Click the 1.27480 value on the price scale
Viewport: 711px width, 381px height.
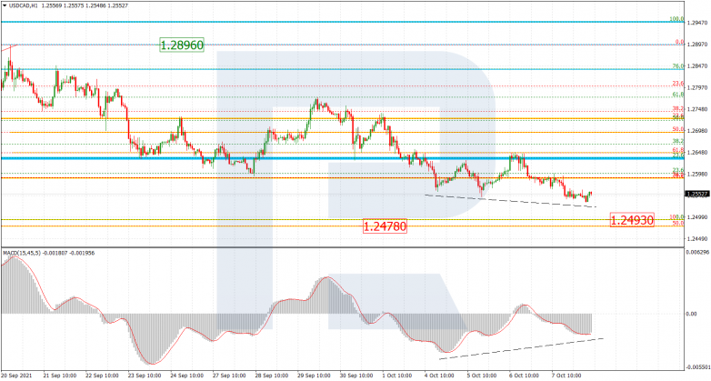(x=697, y=109)
